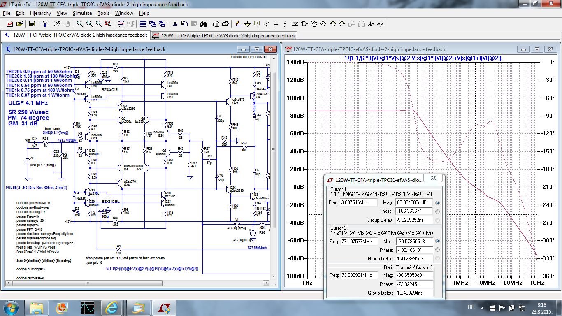562x316 pixels.
Task: Click the LTspice taskbar icon
Action: (x=164, y=307)
